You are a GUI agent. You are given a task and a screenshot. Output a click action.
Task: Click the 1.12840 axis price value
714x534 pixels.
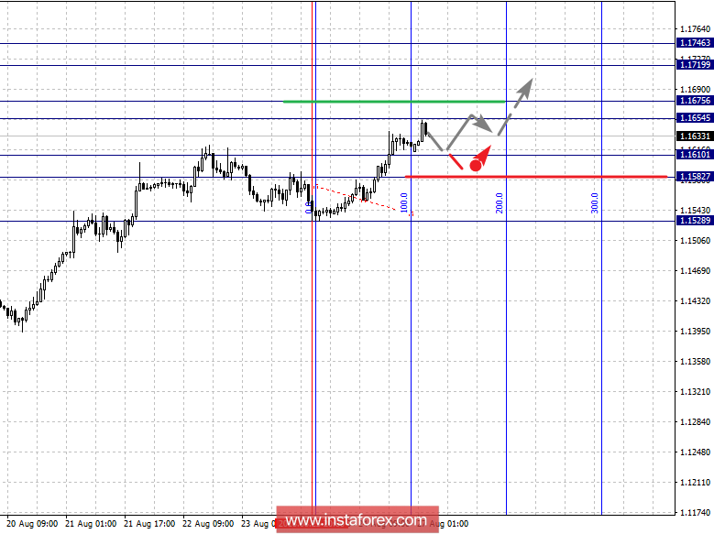coord(695,422)
